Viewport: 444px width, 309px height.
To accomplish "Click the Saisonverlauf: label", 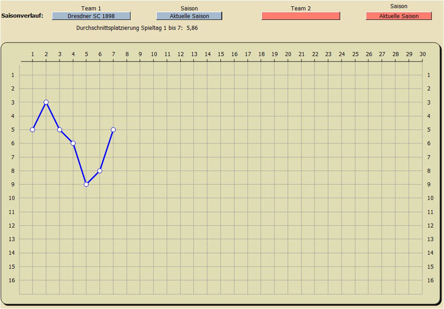I will click(x=22, y=15).
